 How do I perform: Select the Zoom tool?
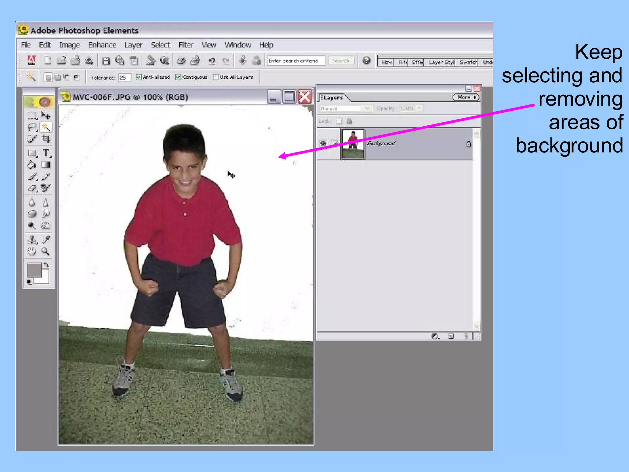coord(46,252)
